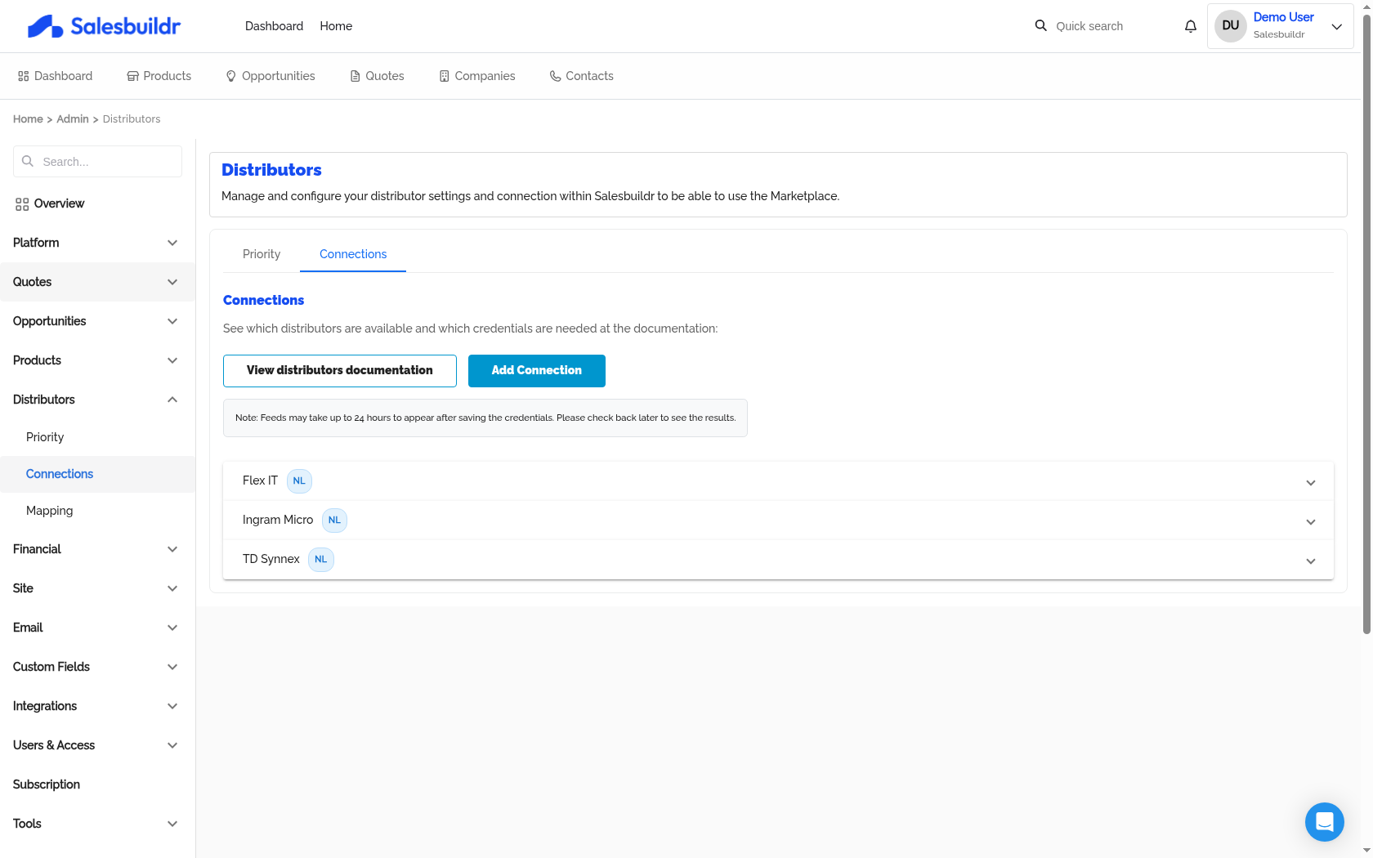This screenshot has height=858, width=1373.
Task: Open Home in the top header menu
Action: tap(336, 26)
